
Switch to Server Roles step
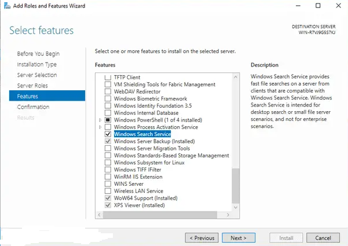tap(32, 86)
